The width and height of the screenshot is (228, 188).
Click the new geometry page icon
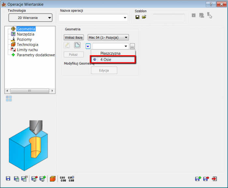tap(77, 45)
